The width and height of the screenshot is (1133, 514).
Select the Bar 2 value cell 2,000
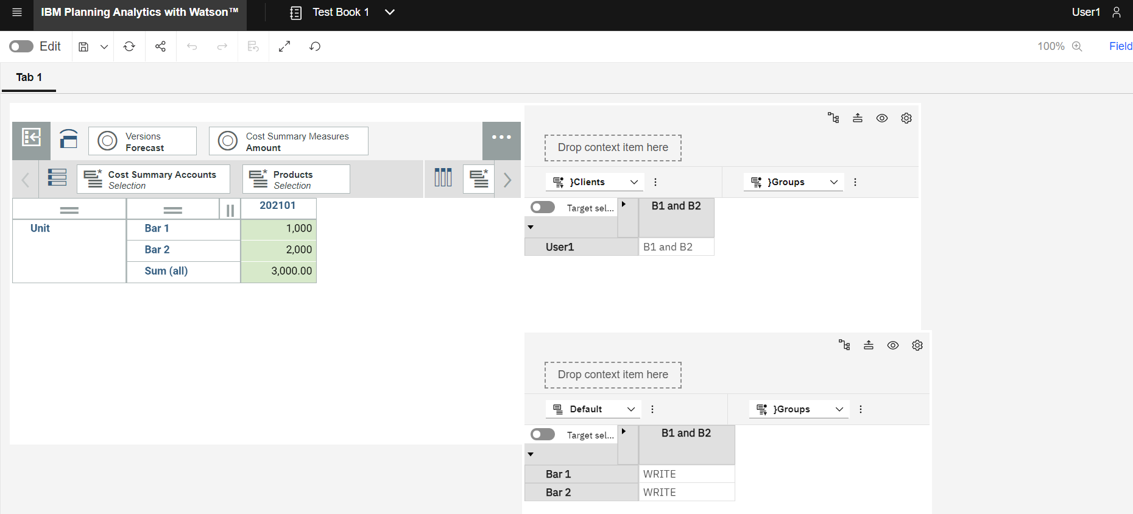pos(278,250)
